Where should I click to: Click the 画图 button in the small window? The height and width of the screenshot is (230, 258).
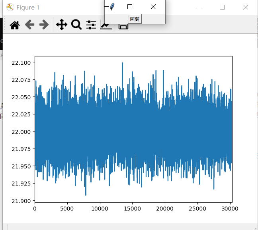point(135,19)
